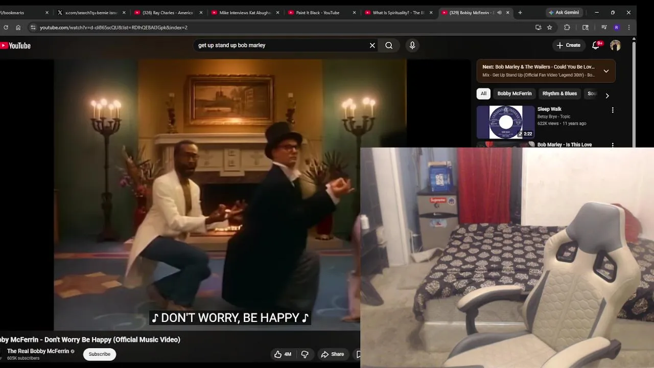The height and width of the screenshot is (368, 654).
Task: Click the 605K subscribers text
Action: [x=23, y=358]
